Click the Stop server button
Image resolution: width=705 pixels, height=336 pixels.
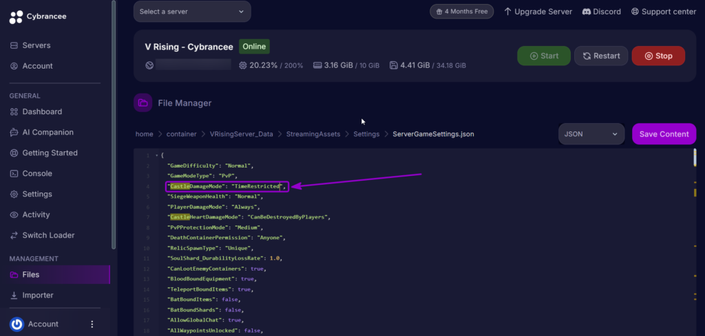pos(658,56)
